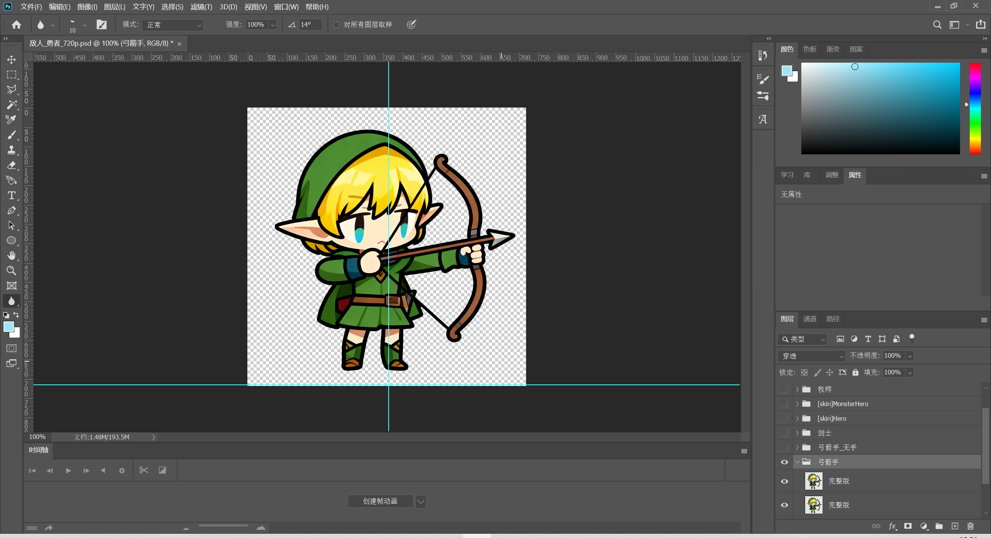Viewport: 991px width, 538px height.
Task: Select the Polygonal Lasso tool
Action: [x=11, y=90]
